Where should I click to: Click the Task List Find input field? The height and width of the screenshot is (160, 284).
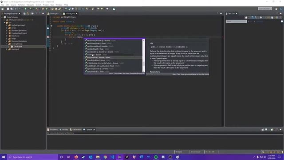[237, 21]
